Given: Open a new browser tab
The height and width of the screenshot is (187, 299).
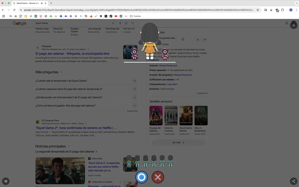Looking at the screenshot, I should tap(51, 3).
